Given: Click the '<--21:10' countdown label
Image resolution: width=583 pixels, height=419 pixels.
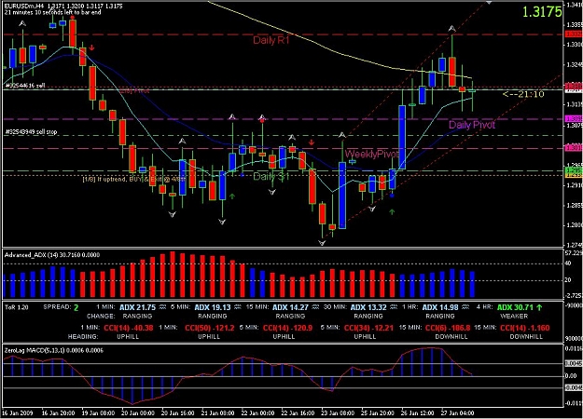Looking at the screenshot, I should tap(523, 94).
